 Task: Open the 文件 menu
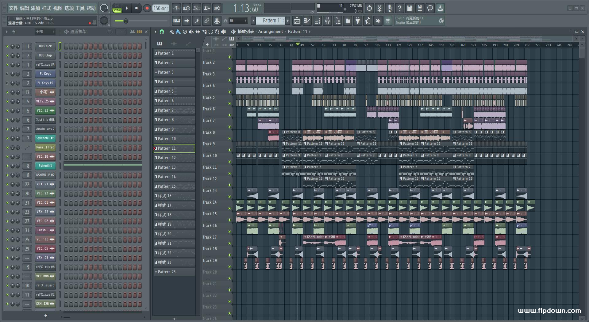[13, 8]
